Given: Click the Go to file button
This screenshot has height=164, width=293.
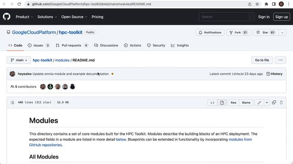Looking at the screenshot, I should tap(262, 60).
